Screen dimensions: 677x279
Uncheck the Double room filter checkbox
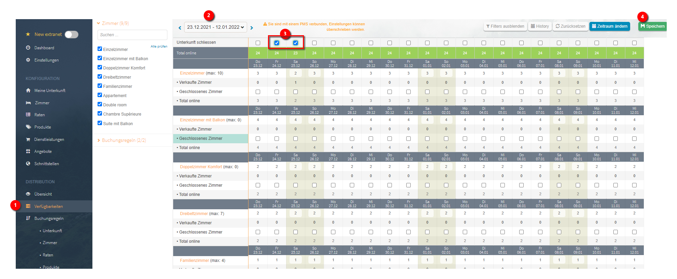pos(100,104)
